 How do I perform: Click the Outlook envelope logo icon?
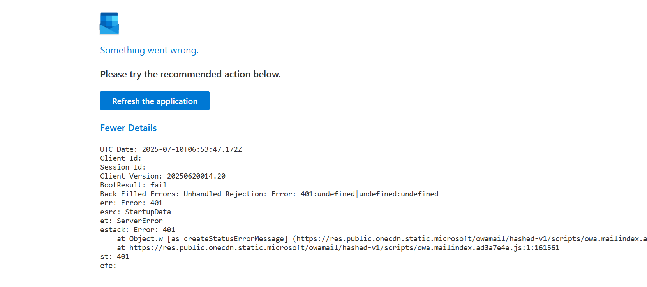tap(109, 24)
